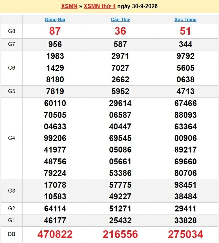The height and width of the screenshot is (243, 219).
Task: Select G4 number 67466
Action: click(185, 103)
